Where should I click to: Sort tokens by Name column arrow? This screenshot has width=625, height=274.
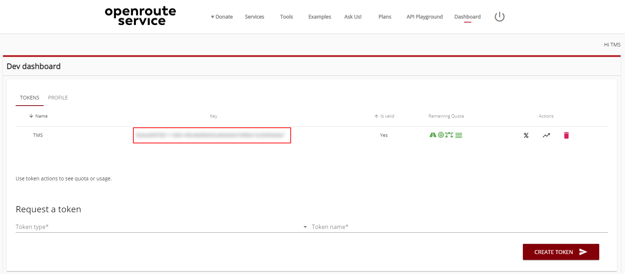tap(31, 116)
